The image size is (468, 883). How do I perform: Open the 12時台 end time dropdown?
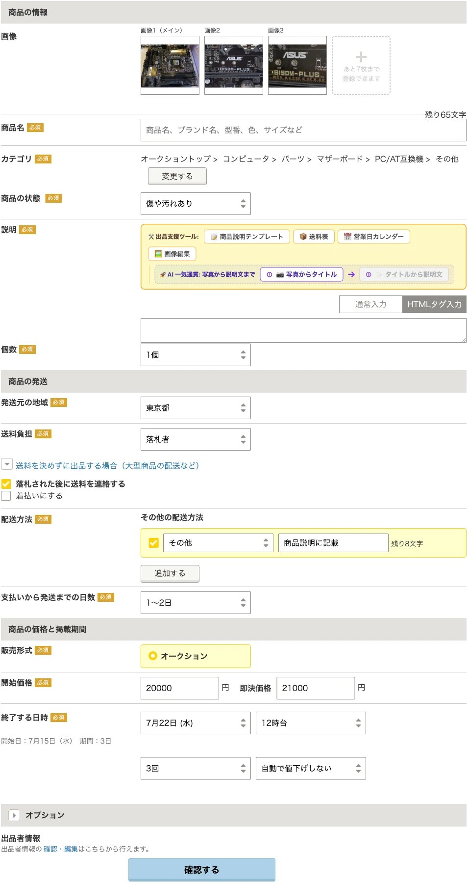click(x=311, y=723)
